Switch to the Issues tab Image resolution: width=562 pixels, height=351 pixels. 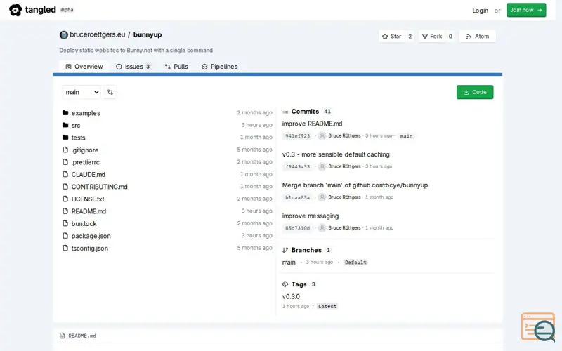point(133,67)
